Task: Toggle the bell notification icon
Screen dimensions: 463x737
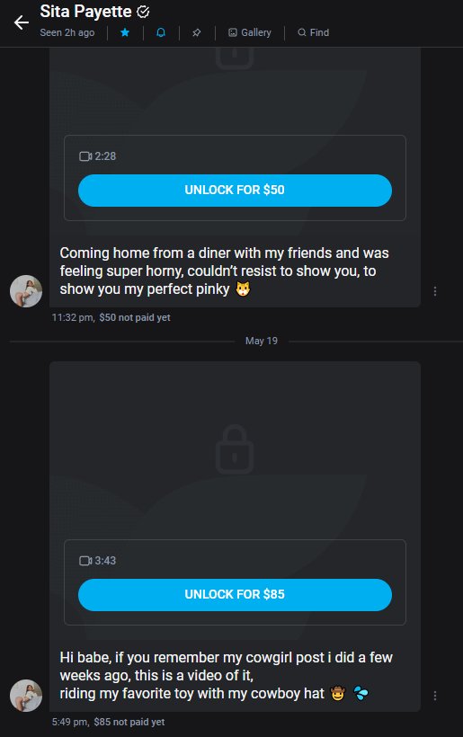Action: click(161, 32)
